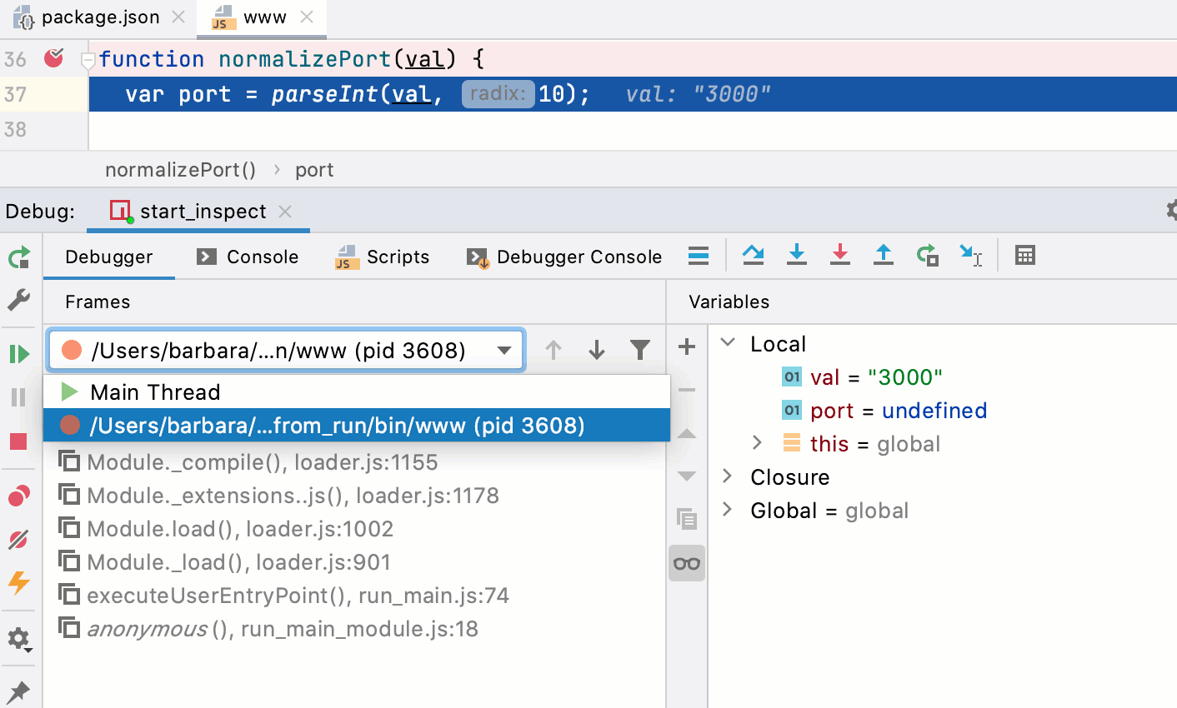Open View Breakpoints icon

(x=19, y=496)
